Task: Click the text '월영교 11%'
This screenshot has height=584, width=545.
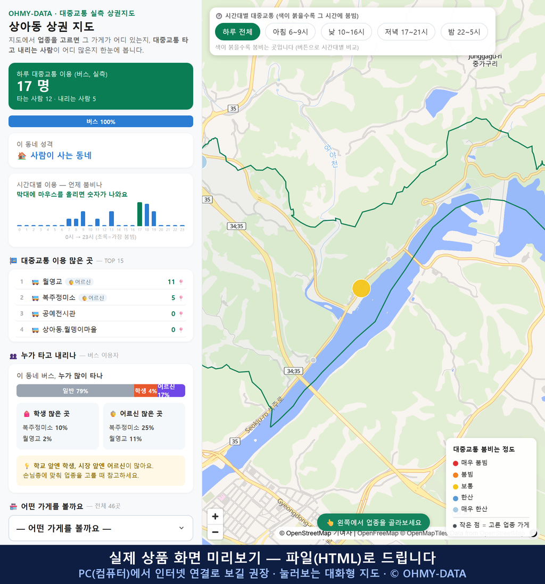Action: (x=125, y=439)
